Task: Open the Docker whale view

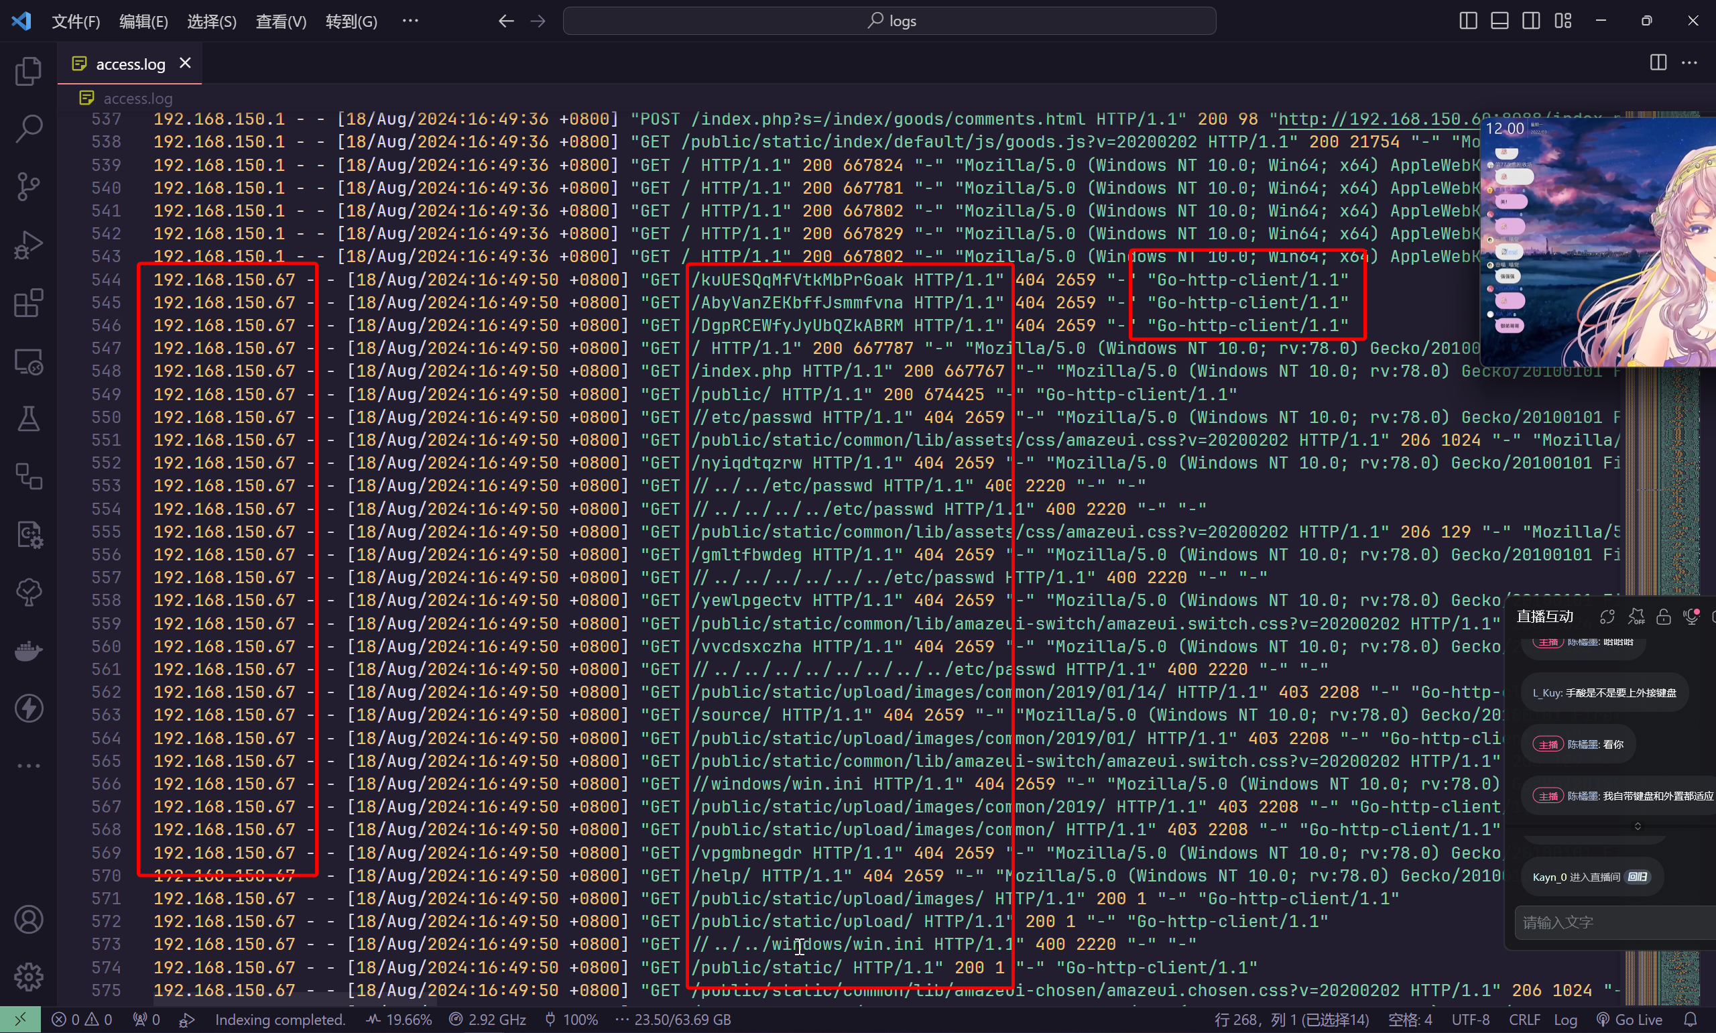Action: coord(29,651)
